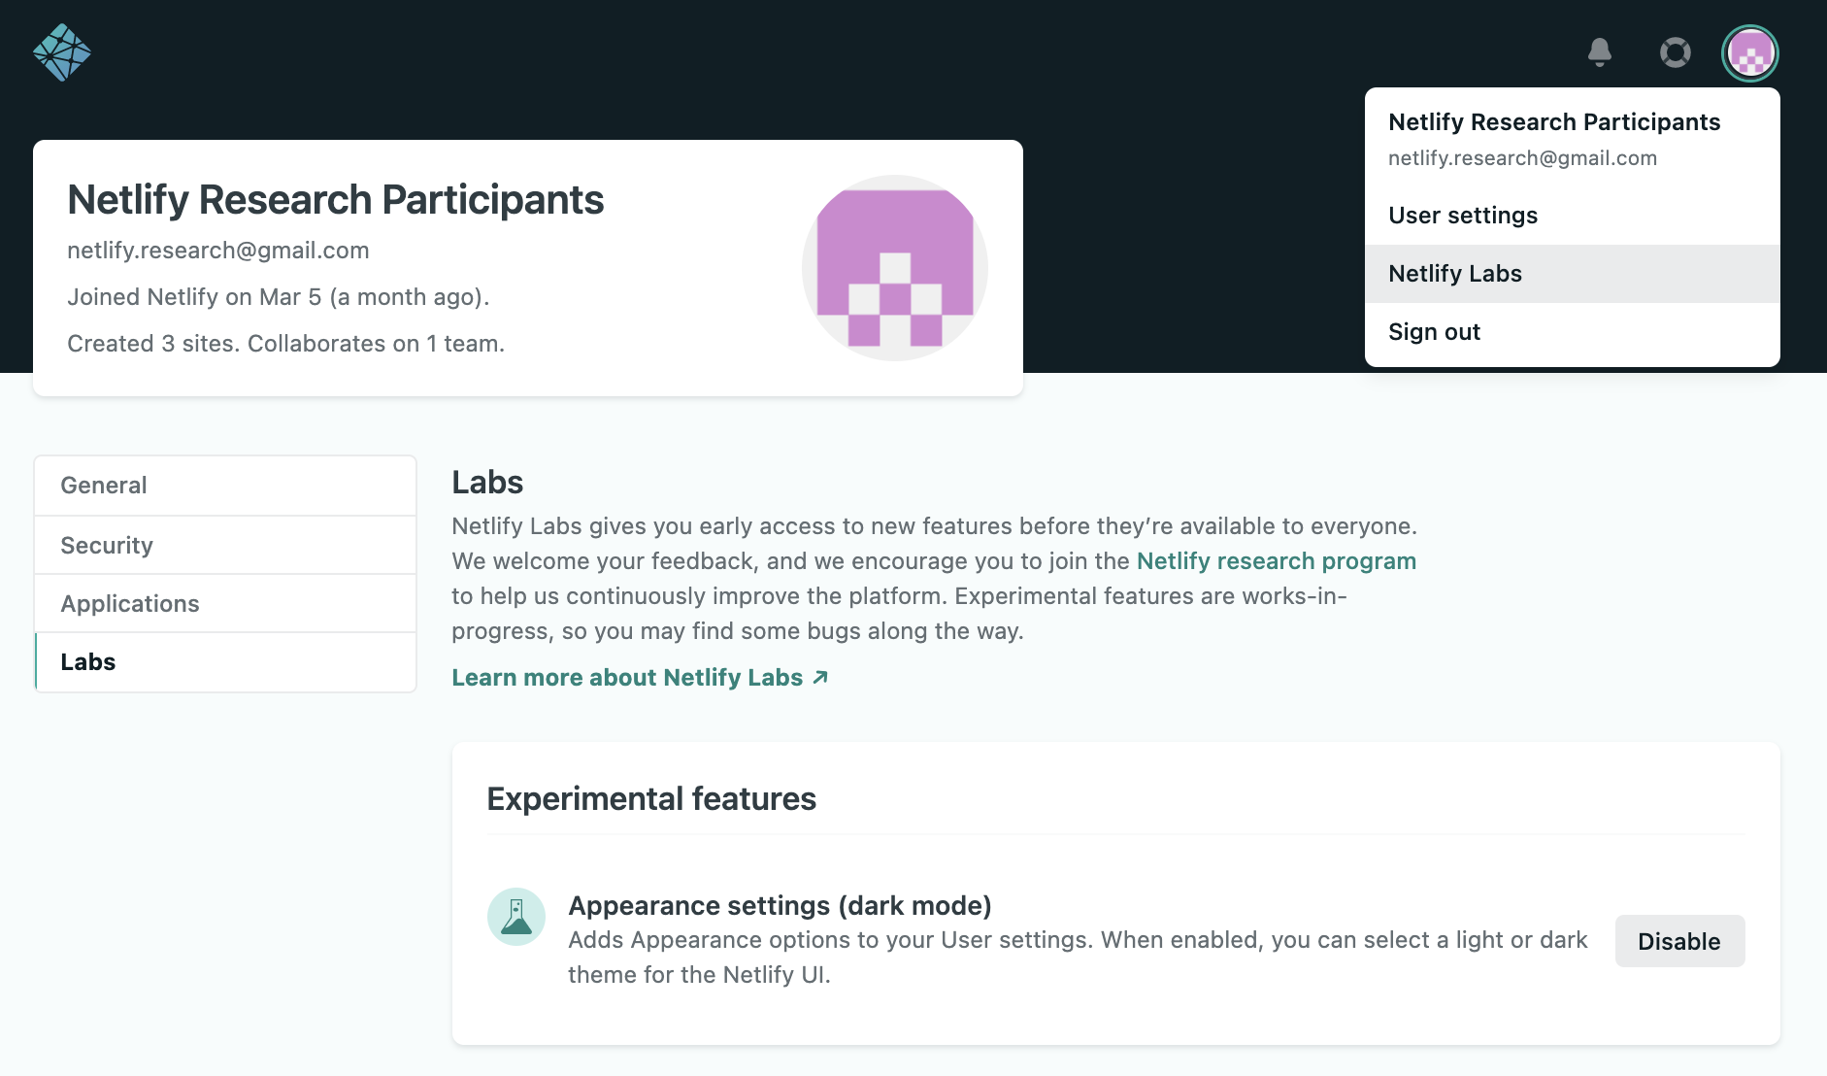
Task: Click the Labs flask icon beside Appearance settings
Action: 516,915
